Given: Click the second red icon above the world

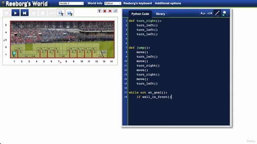Looking at the screenshot, I should [110, 11].
